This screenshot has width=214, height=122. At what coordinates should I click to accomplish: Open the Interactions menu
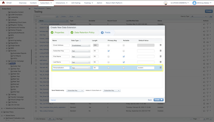point(62,3)
